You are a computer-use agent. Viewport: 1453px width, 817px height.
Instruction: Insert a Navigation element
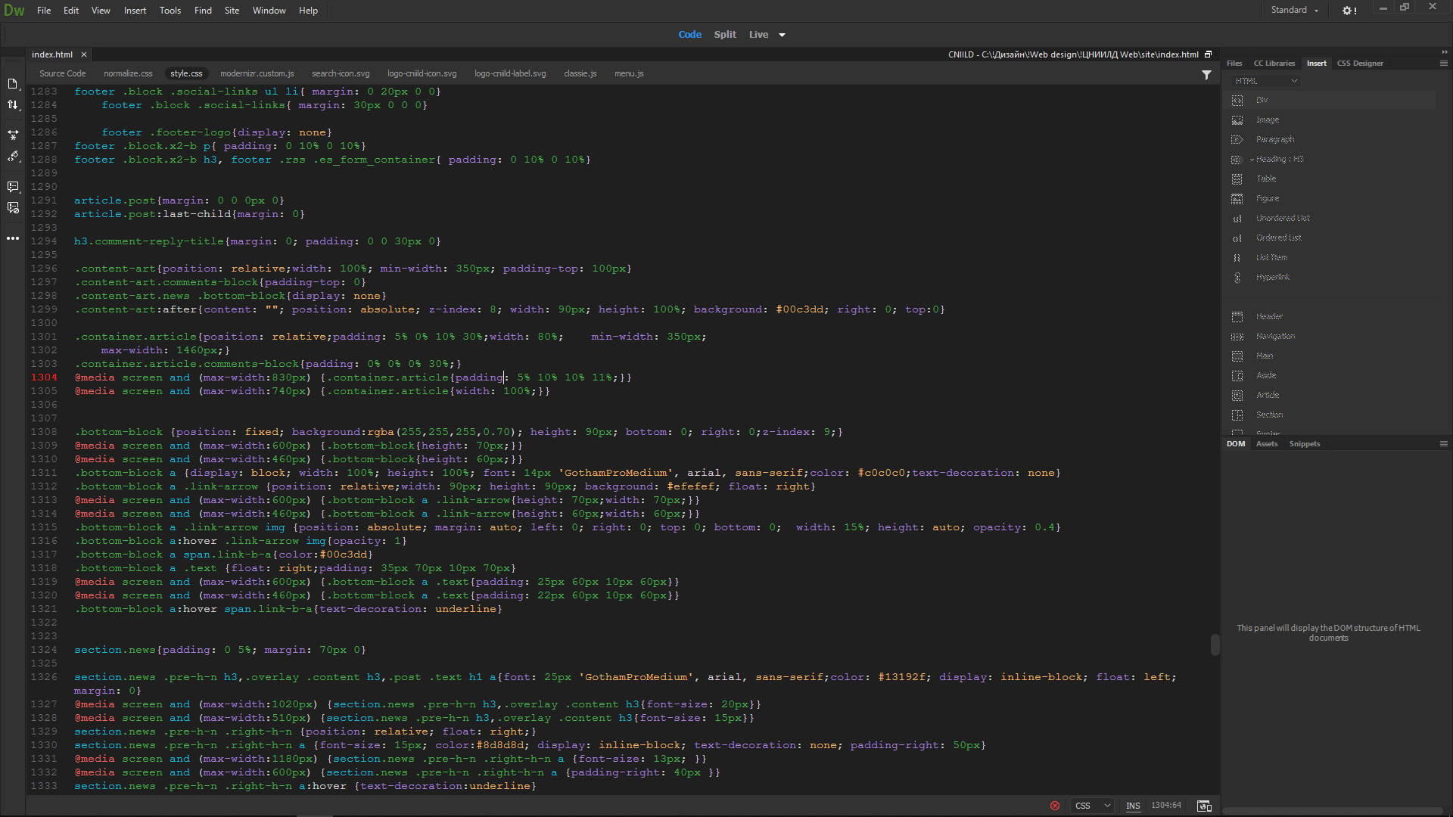[1274, 336]
